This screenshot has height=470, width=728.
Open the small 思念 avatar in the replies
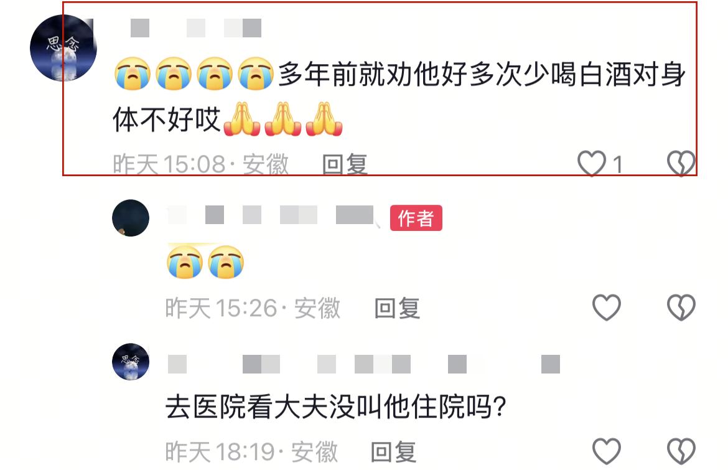point(131,362)
